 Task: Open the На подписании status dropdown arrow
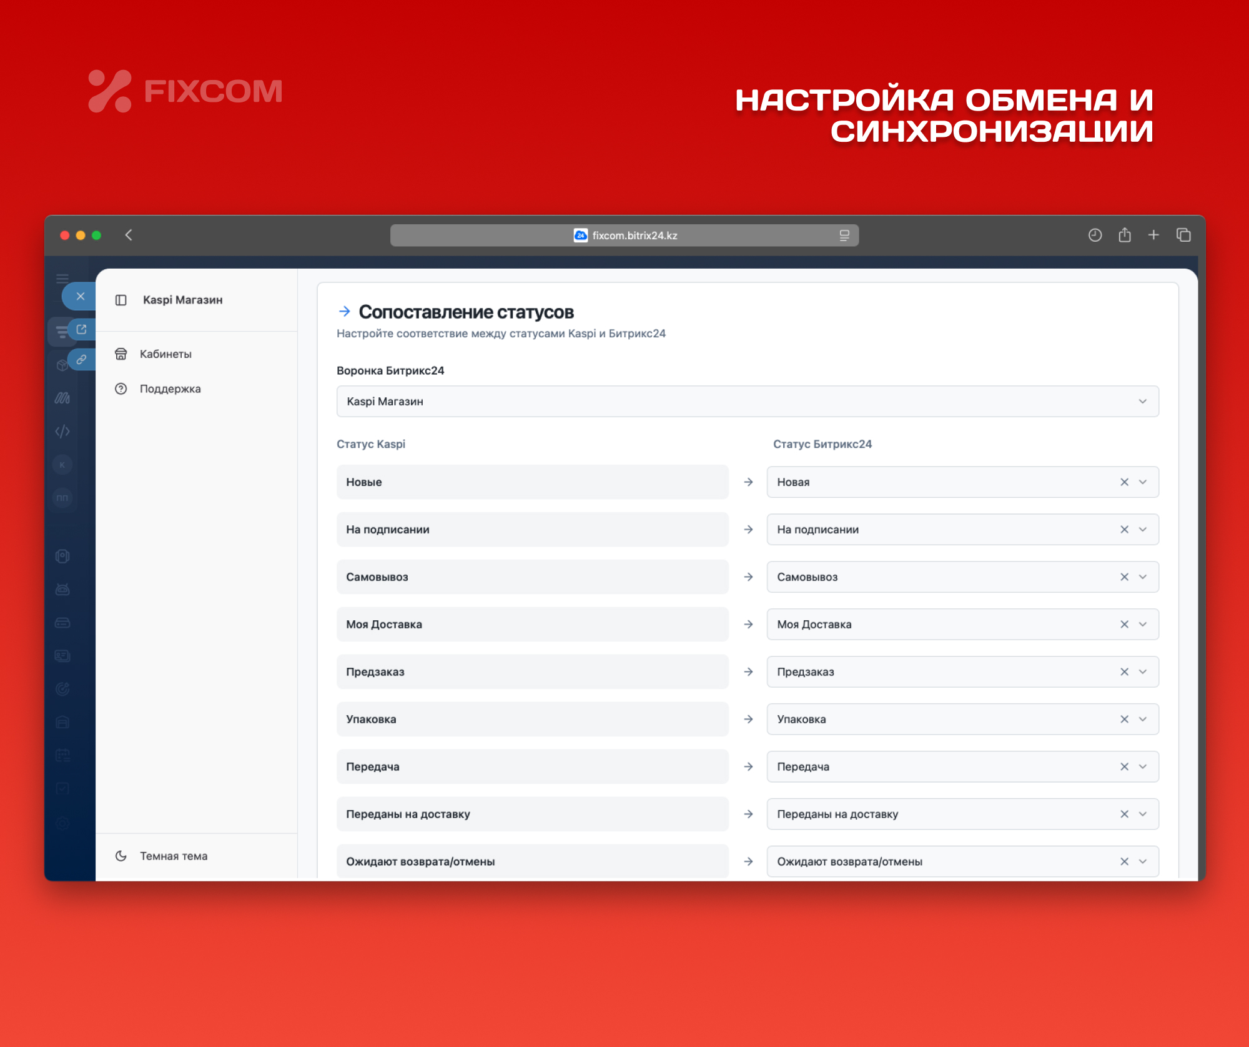click(x=1143, y=530)
